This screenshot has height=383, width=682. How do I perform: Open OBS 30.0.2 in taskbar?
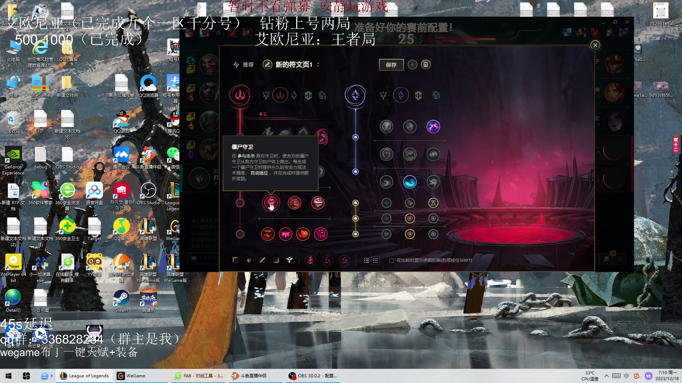tap(313, 376)
